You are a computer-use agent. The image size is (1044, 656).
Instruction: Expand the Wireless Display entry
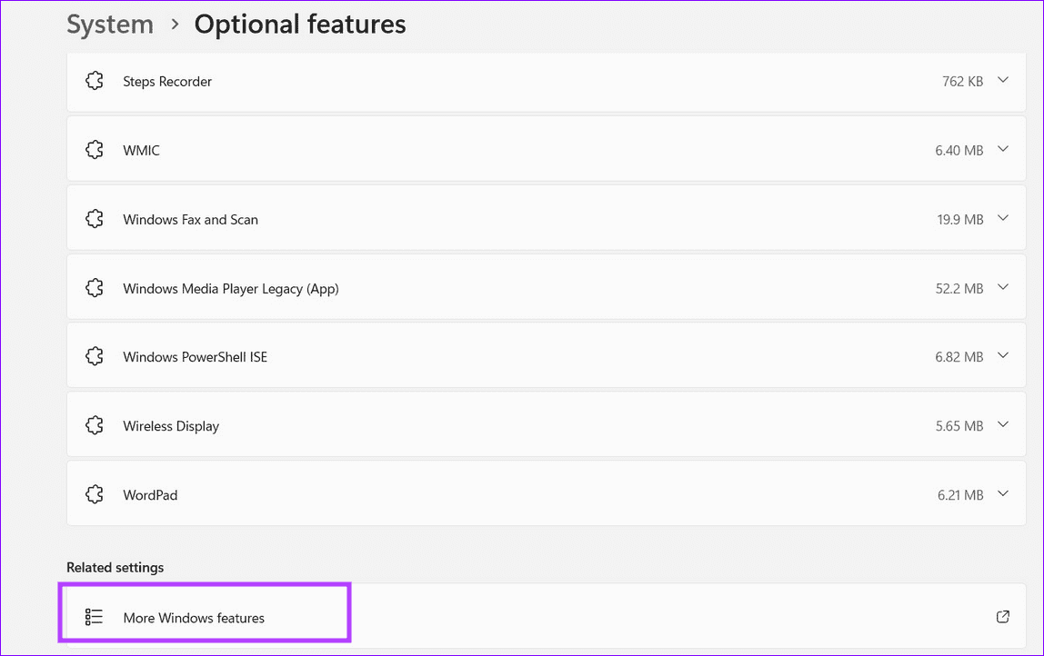pos(1003,424)
